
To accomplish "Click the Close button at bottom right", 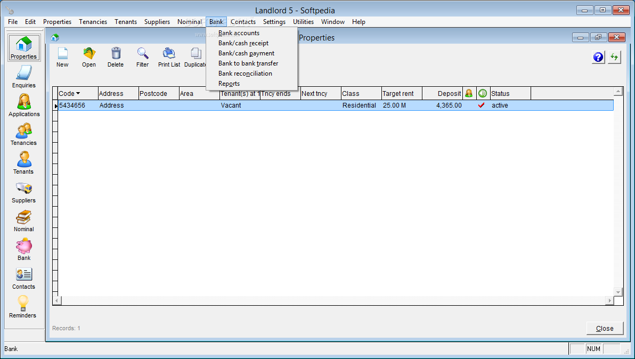I will pyautogui.click(x=605, y=328).
